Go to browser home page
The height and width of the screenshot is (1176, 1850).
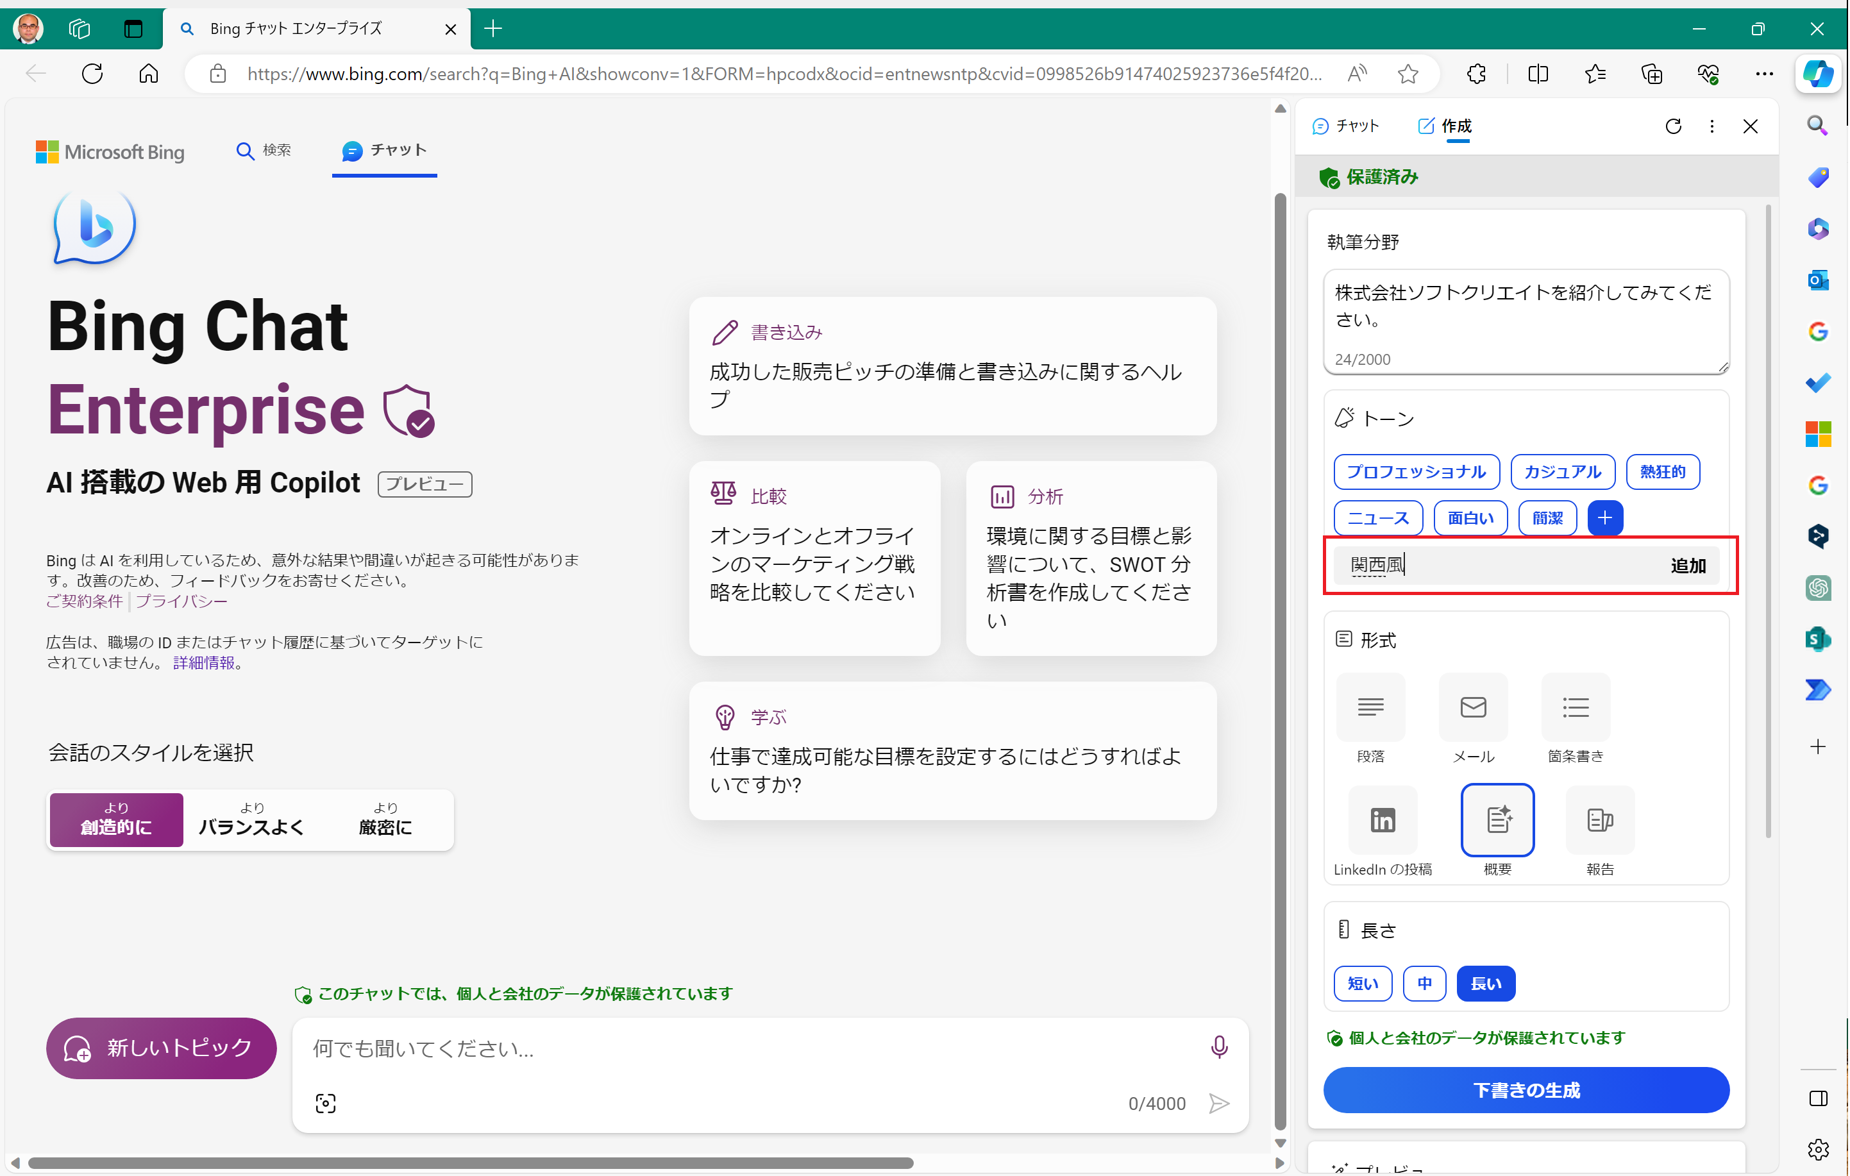point(149,74)
